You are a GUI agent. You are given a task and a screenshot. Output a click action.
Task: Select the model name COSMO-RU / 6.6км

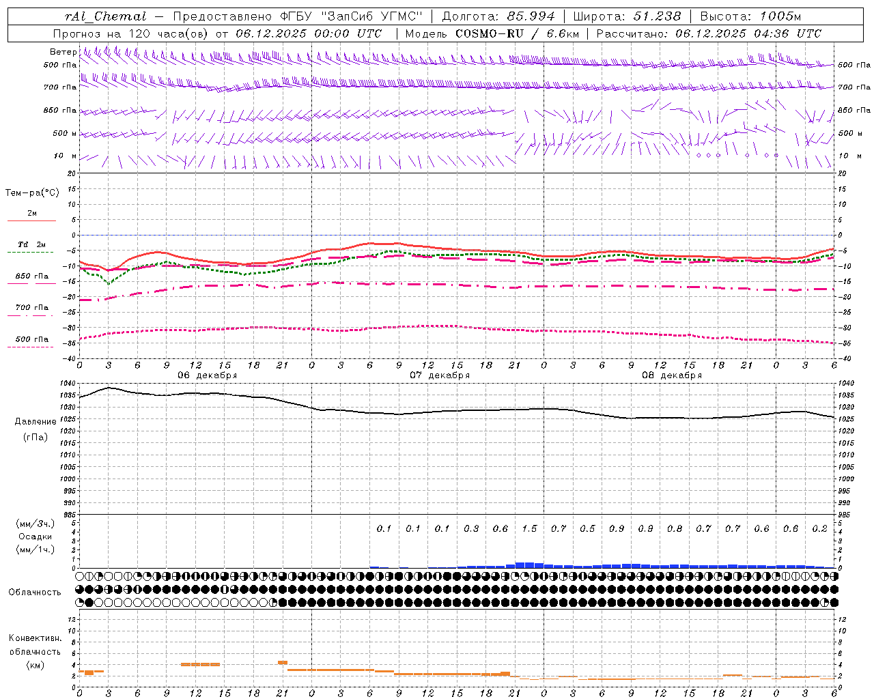(517, 33)
